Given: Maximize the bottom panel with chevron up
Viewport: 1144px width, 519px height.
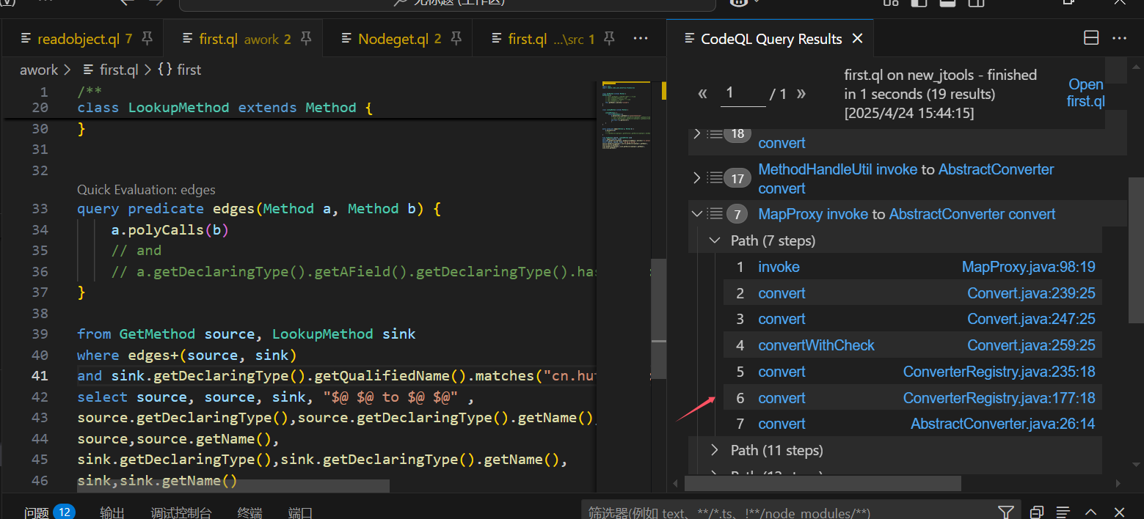Looking at the screenshot, I should pyautogui.click(x=1091, y=512).
